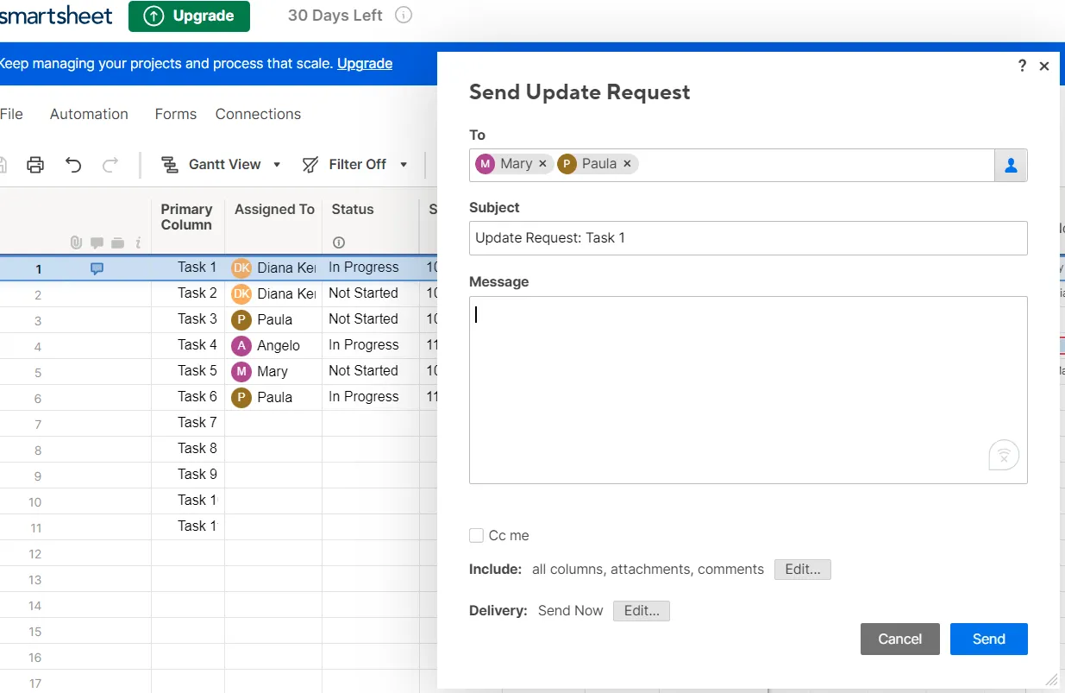Open the Connections menu
1065x693 pixels.
point(258,114)
